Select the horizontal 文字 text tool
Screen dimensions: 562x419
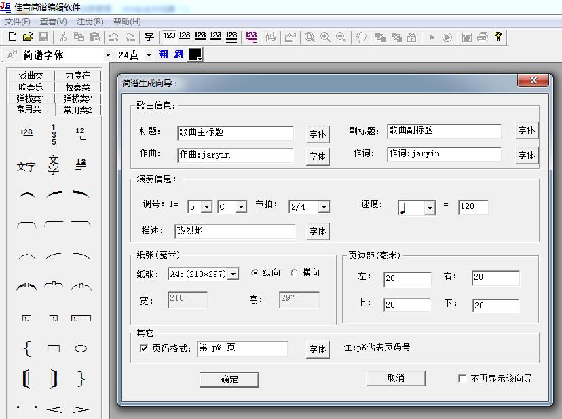click(26, 166)
